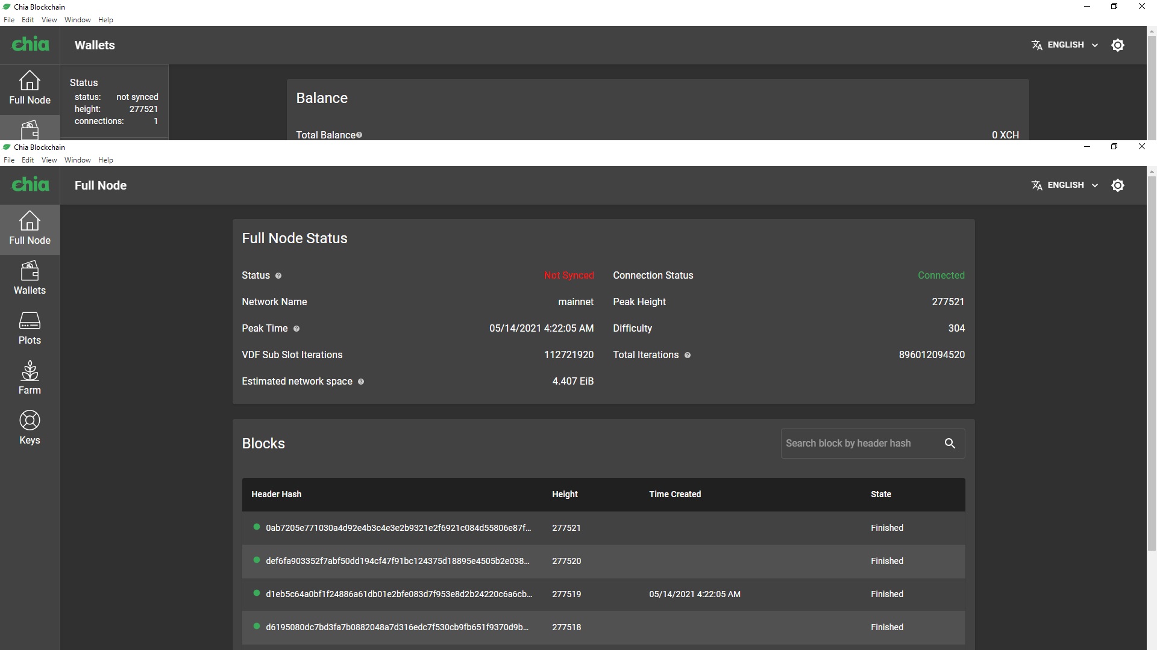The image size is (1157, 650).
Task: Click mainnet network name value
Action: click(x=575, y=302)
